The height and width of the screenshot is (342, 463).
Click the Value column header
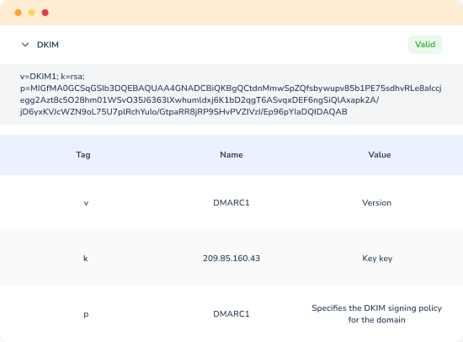tap(380, 155)
